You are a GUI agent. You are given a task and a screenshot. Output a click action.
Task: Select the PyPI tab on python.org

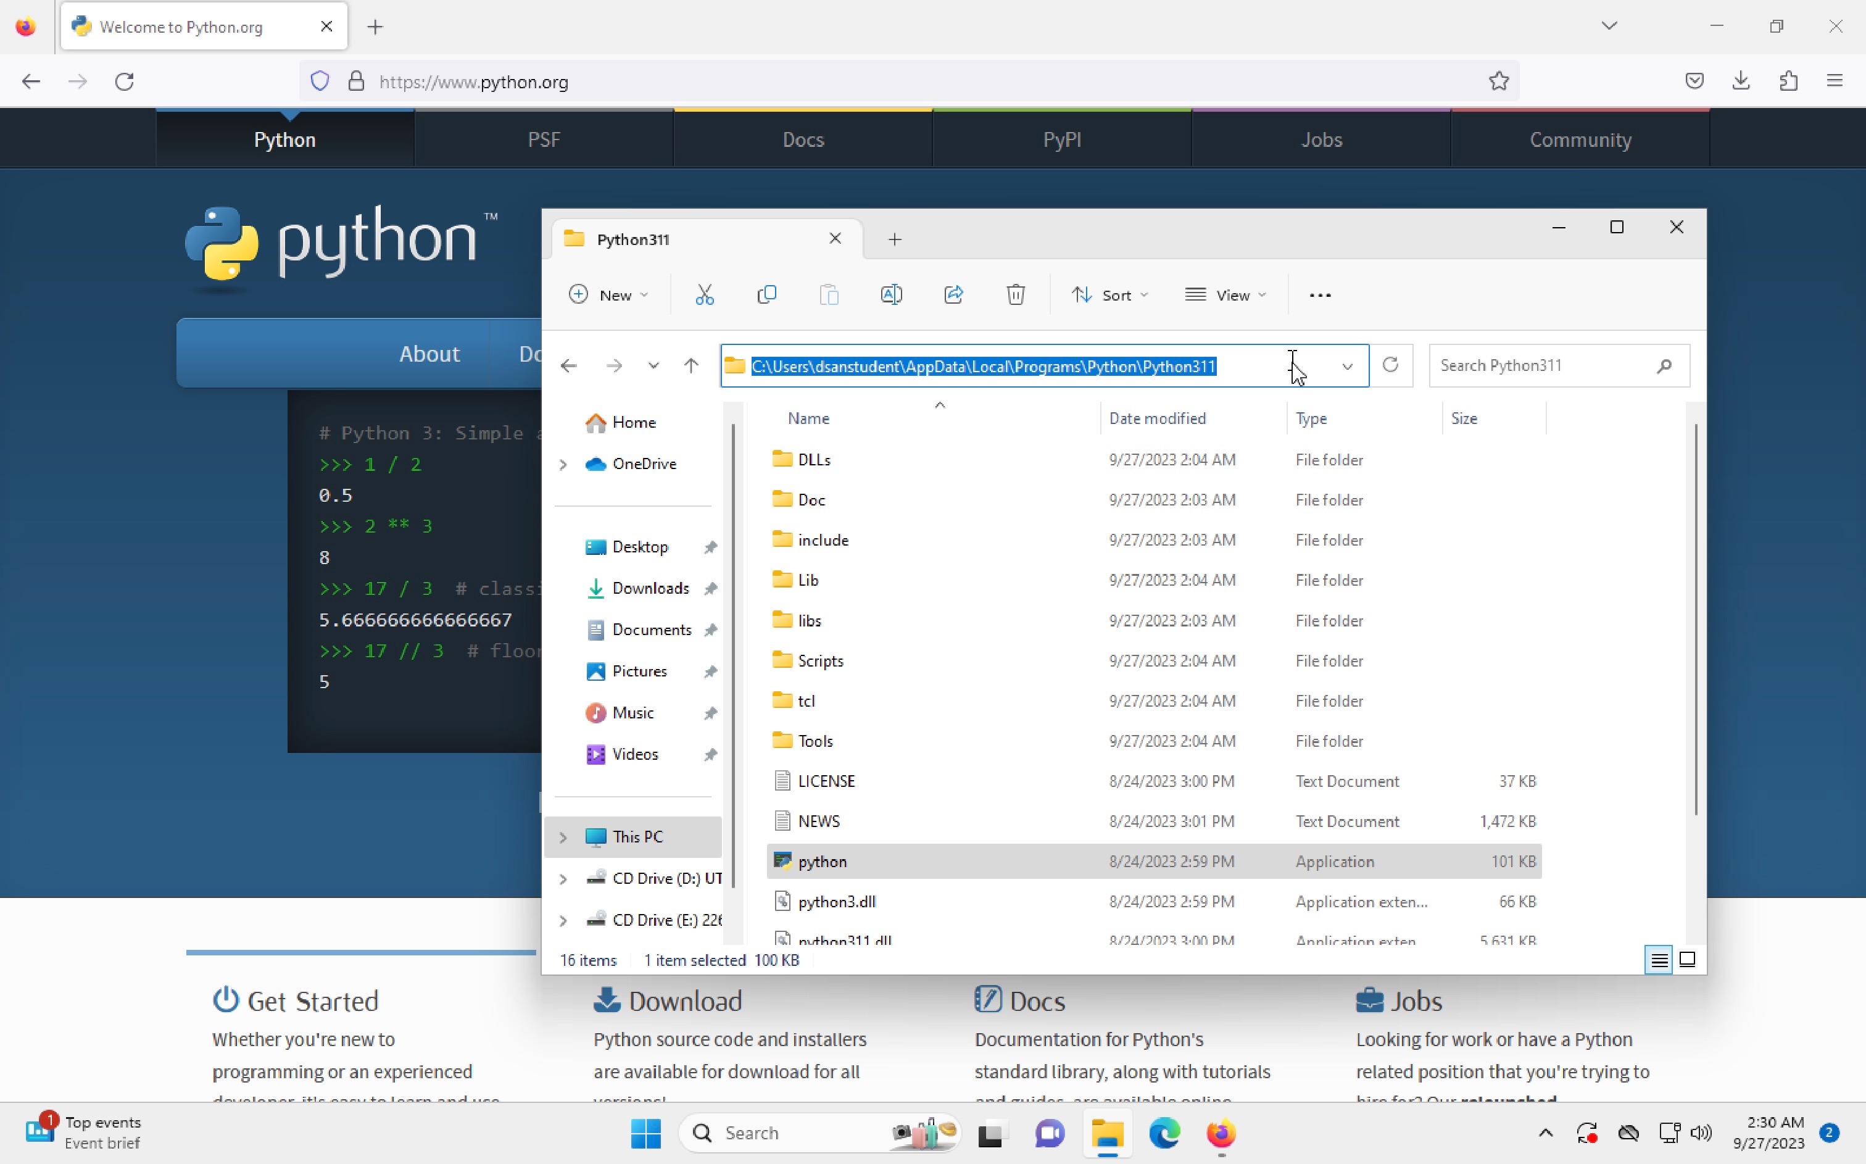1062,139
